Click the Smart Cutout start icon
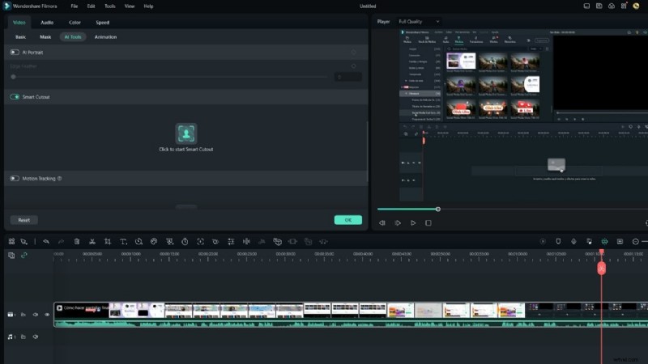The image size is (648, 364). coord(186,133)
